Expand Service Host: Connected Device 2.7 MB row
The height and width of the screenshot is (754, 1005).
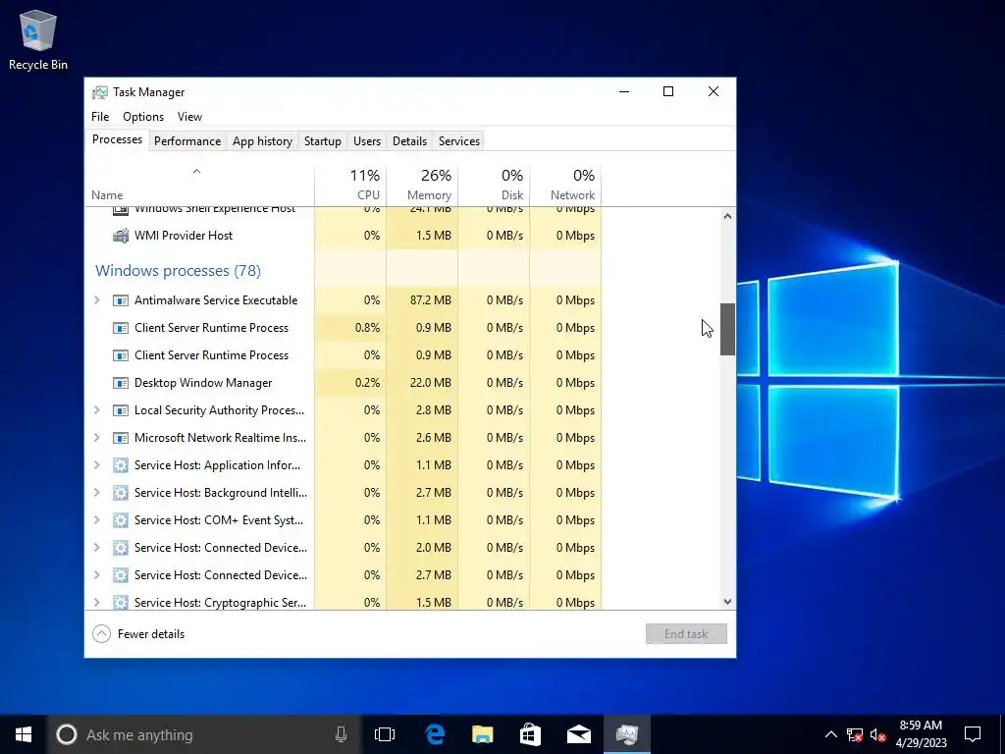[97, 575]
